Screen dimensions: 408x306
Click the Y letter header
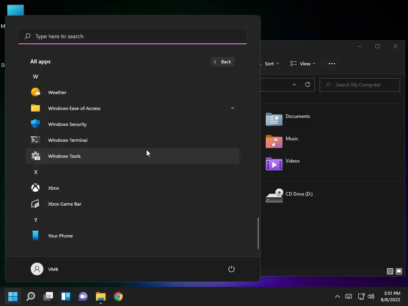coord(35,220)
